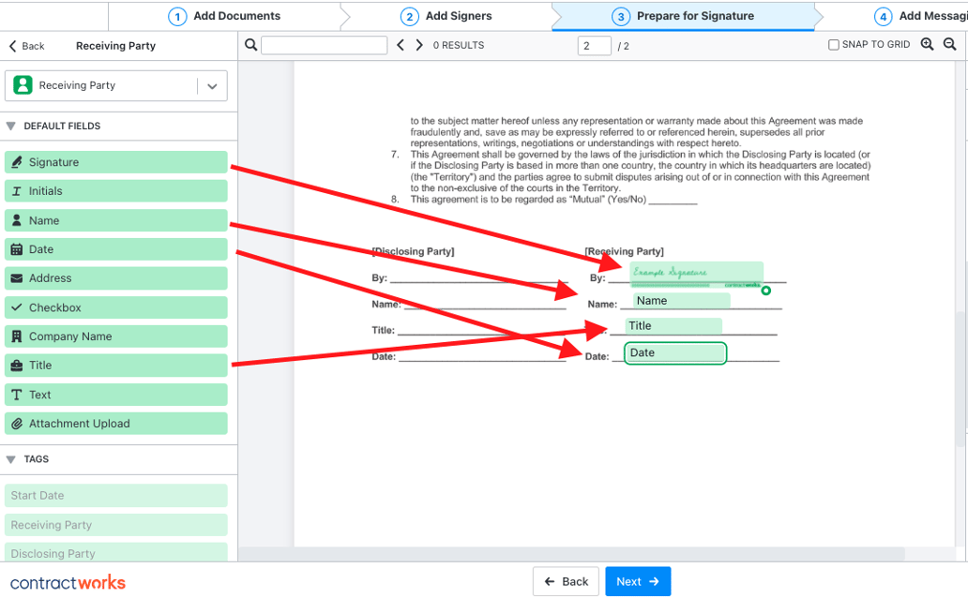Select the Address envelope field icon
The image size is (968, 598).
(x=16, y=277)
